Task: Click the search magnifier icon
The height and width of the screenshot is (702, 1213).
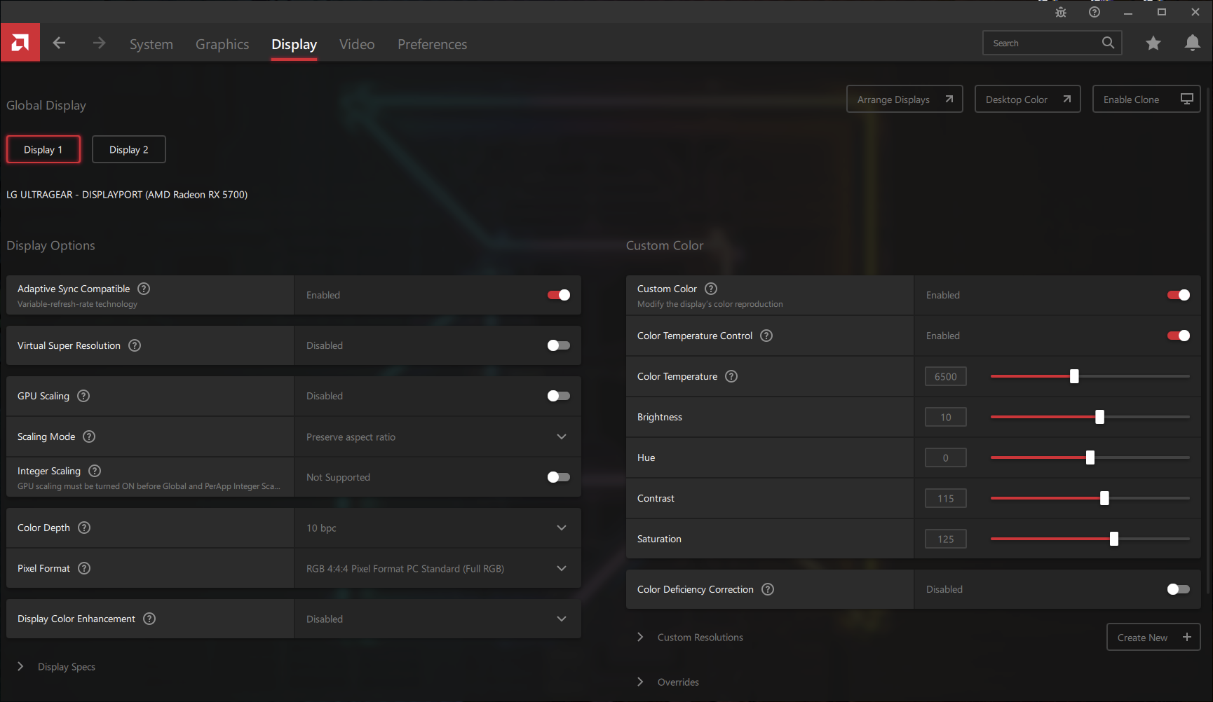Action: (x=1108, y=43)
